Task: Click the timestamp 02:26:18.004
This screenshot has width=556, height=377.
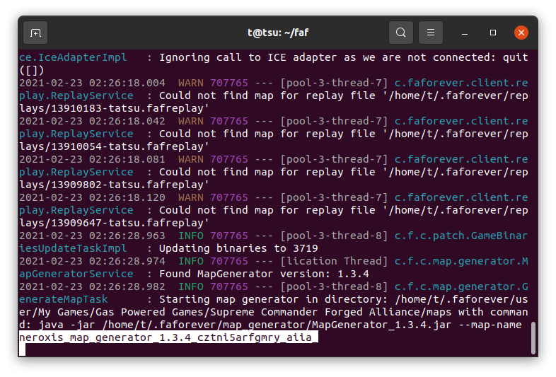Action: pos(127,83)
